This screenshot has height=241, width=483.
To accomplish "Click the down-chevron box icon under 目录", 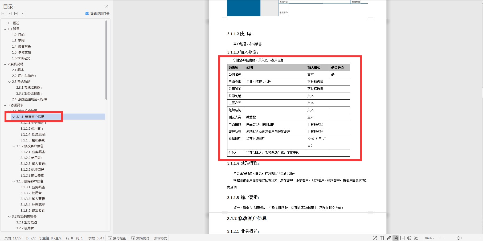I will [x=3, y=14].
